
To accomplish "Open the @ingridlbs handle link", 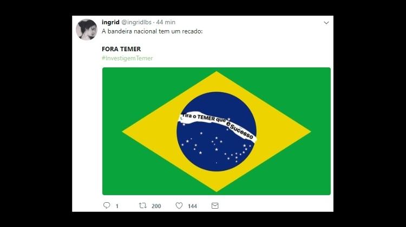I will pyautogui.click(x=136, y=22).
